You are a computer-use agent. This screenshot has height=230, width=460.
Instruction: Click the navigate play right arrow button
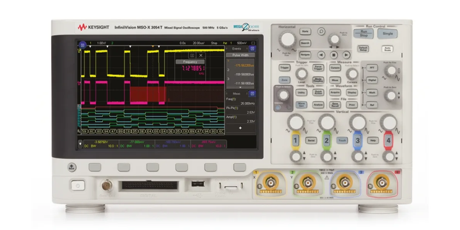346,54
